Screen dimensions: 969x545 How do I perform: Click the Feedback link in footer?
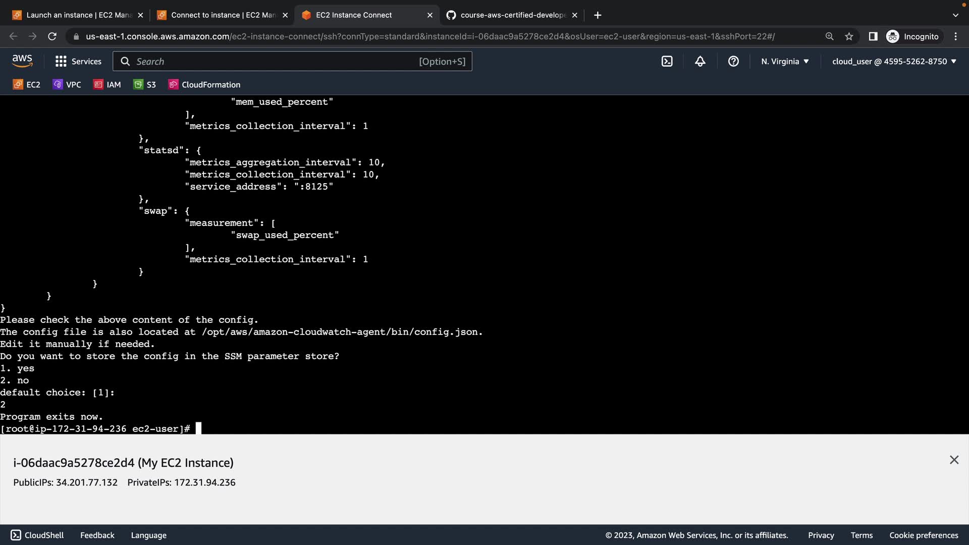click(97, 535)
